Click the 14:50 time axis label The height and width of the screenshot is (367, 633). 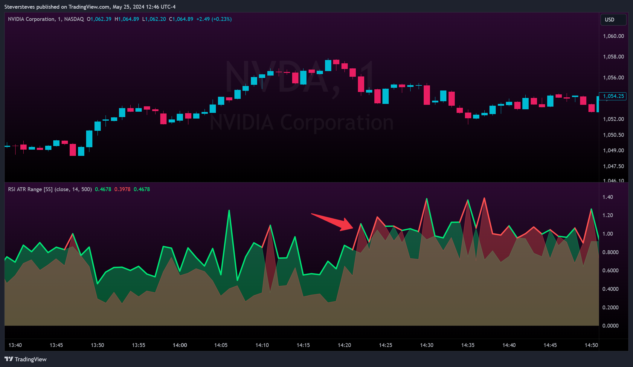pyautogui.click(x=591, y=345)
